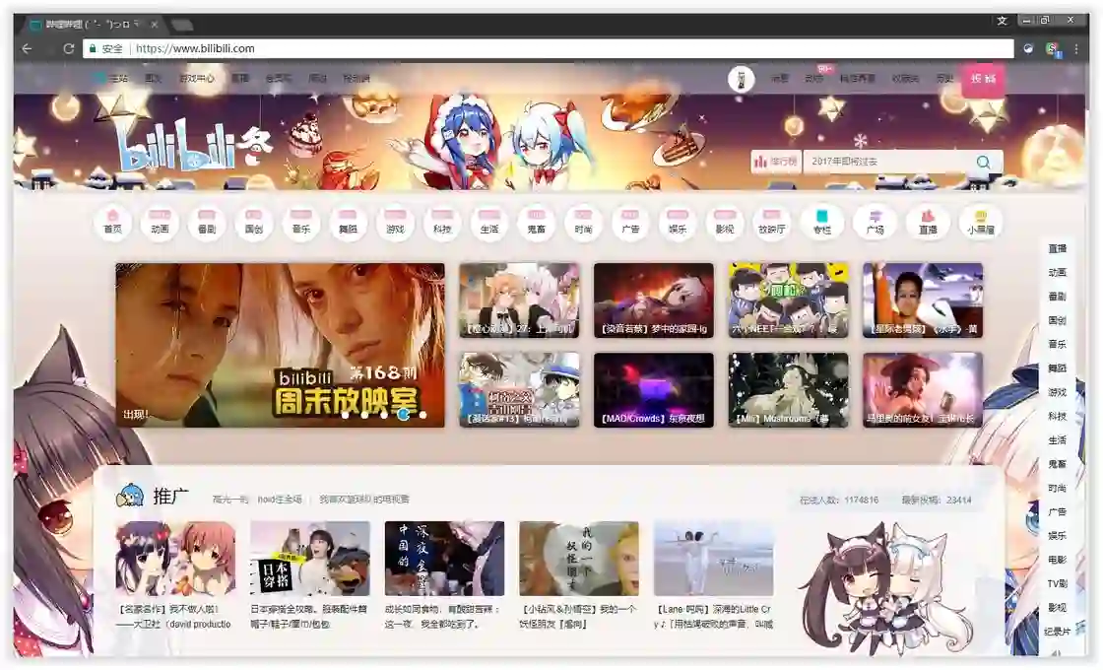Open the 周末放映室 carousel banner
1103x670 pixels.
280,345
